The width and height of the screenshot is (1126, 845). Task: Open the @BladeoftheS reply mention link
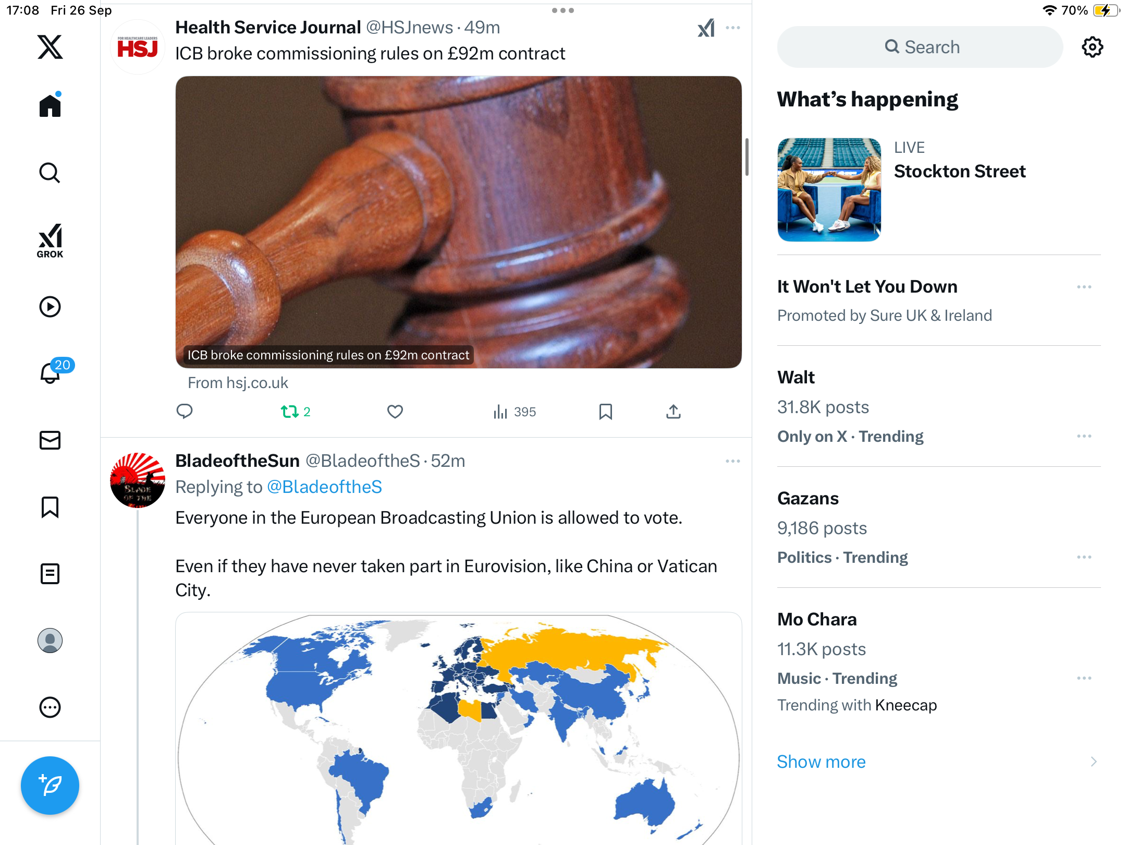(324, 487)
